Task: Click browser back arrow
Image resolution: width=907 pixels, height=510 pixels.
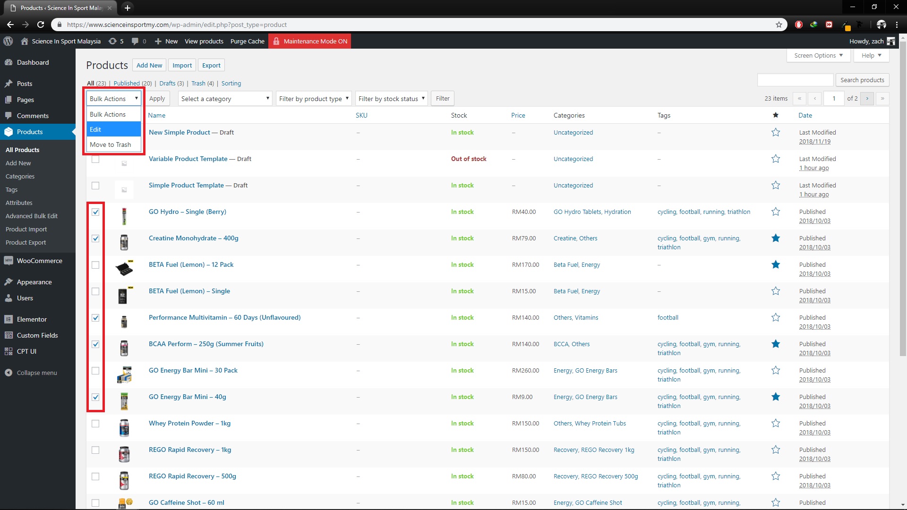Action: tap(10, 25)
